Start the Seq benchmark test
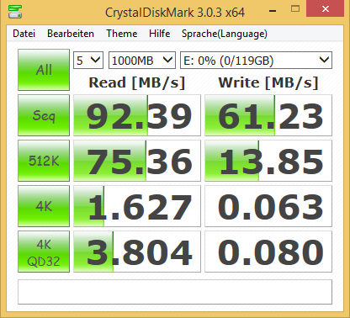The width and height of the screenshot is (350, 318). (x=44, y=115)
